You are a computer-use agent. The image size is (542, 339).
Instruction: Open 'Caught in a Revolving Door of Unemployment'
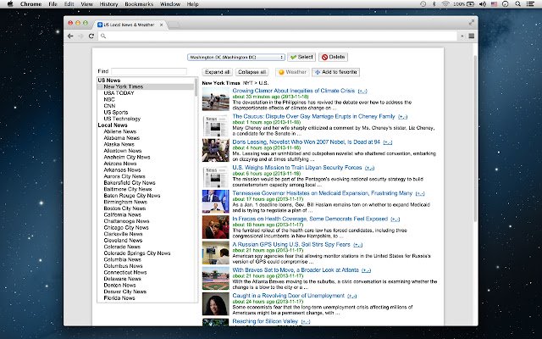coord(288,296)
